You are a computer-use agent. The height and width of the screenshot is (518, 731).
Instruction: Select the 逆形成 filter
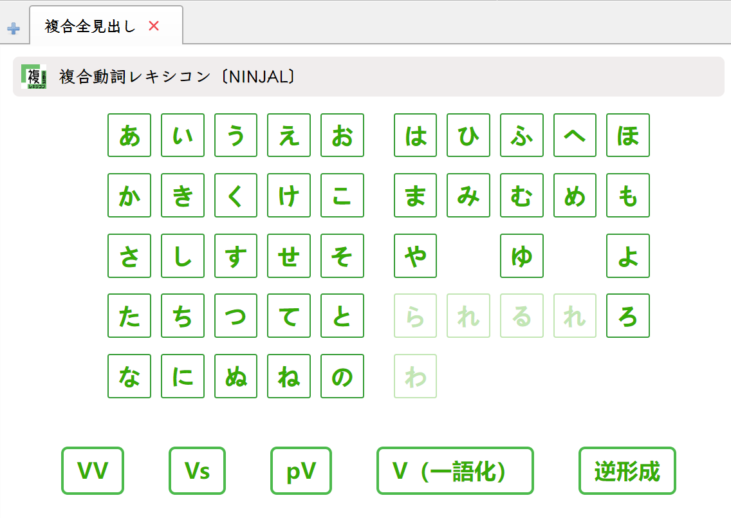[x=627, y=471]
